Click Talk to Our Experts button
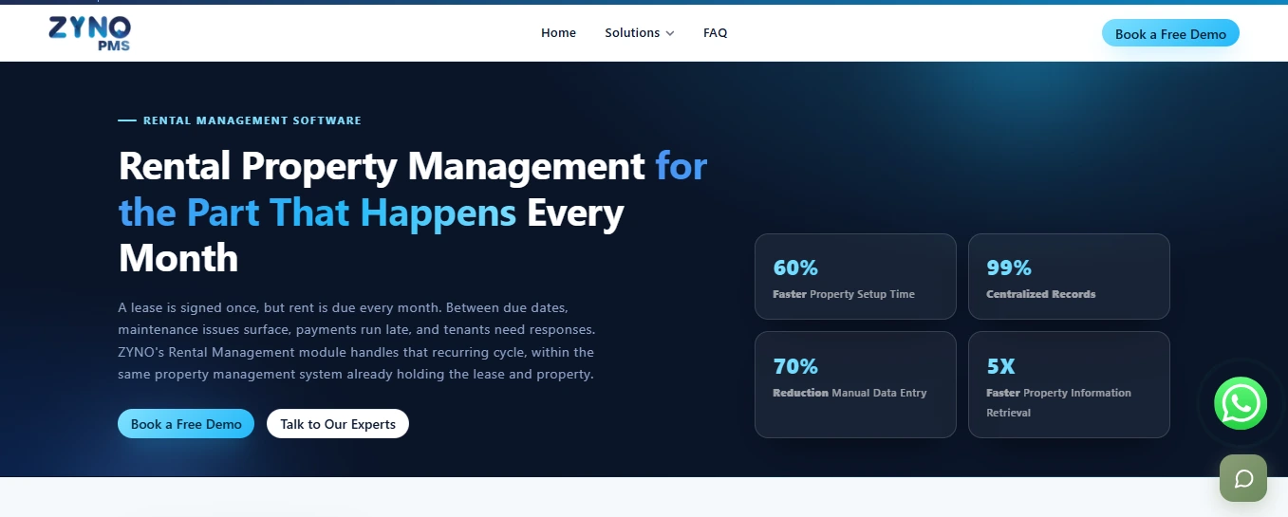This screenshot has width=1288, height=517. (x=338, y=424)
